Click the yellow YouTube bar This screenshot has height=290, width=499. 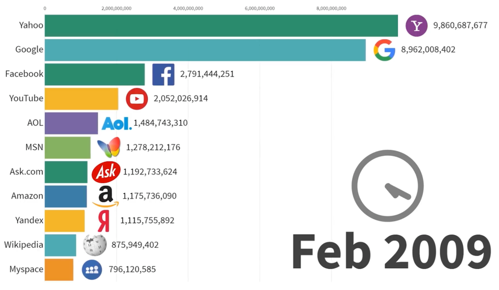[81, 99]
